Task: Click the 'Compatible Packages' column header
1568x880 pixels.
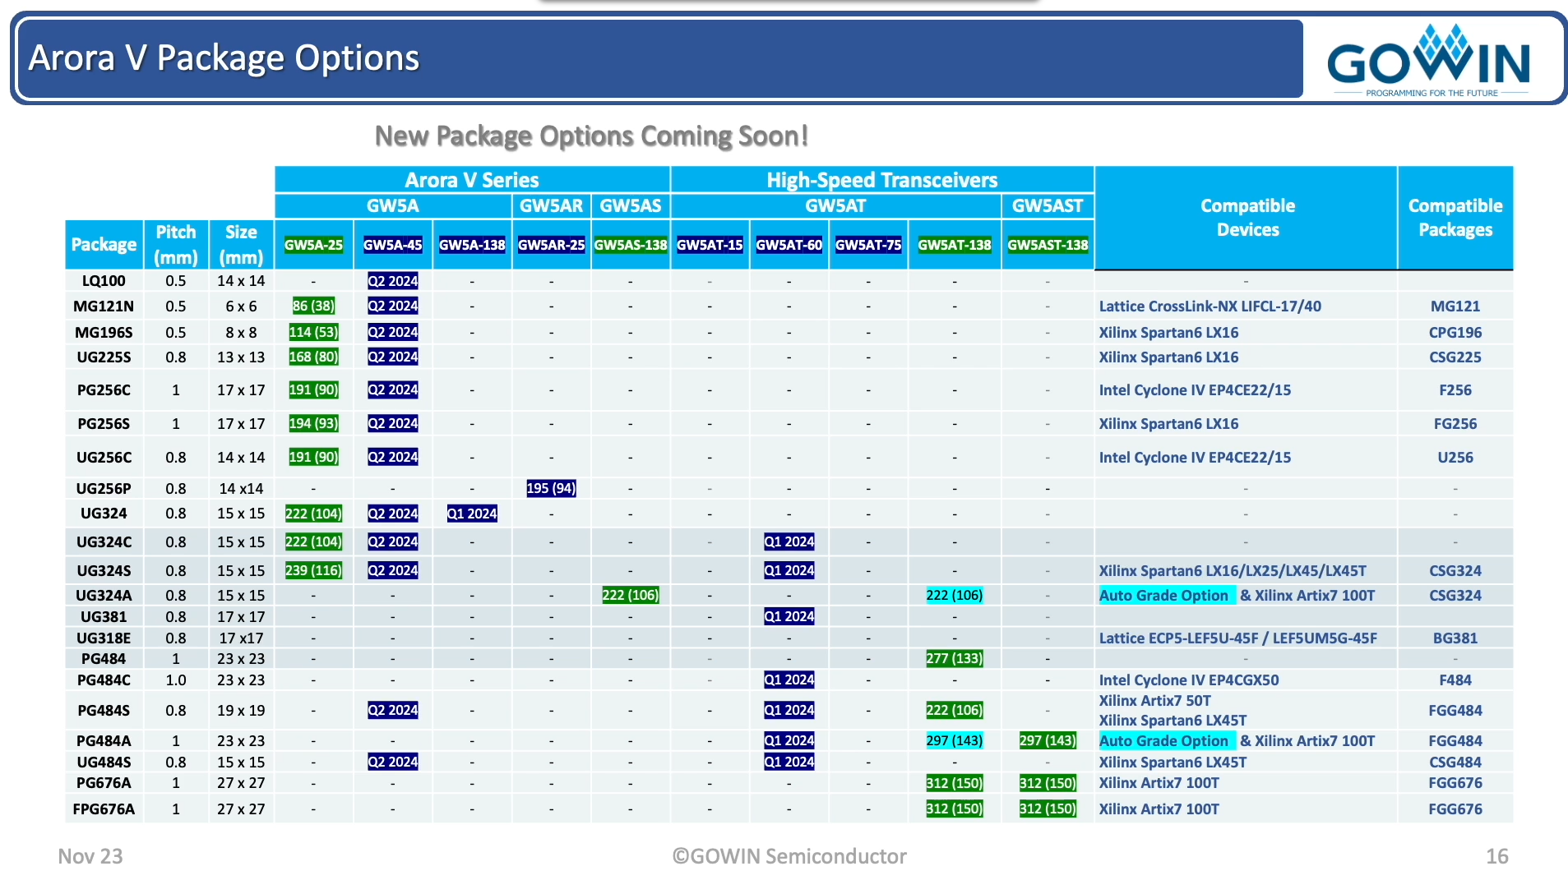Action: click(1455, 218)
